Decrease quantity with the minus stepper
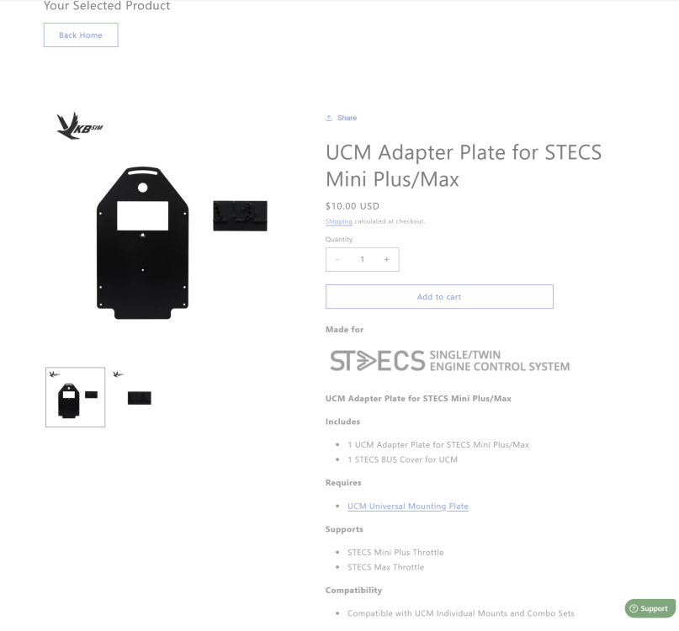 click(337, 259)
